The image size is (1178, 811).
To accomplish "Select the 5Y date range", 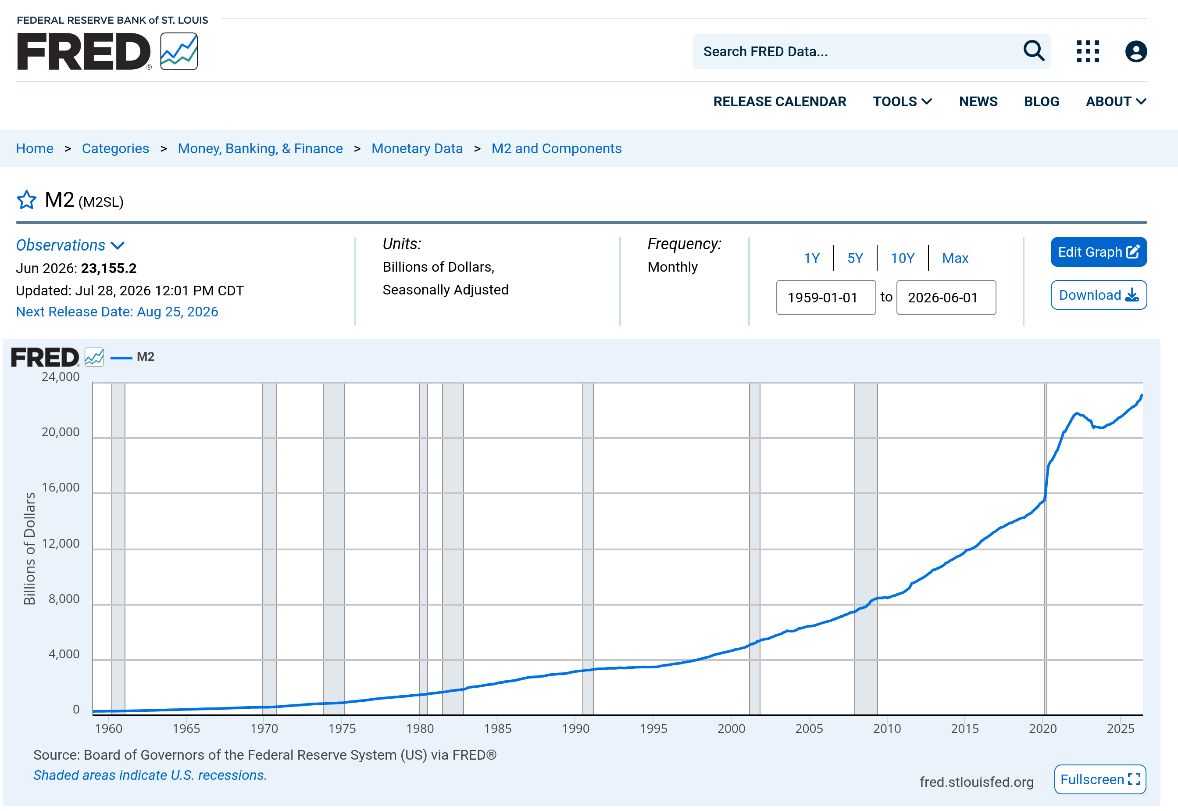I will click(x=855, y=258).
